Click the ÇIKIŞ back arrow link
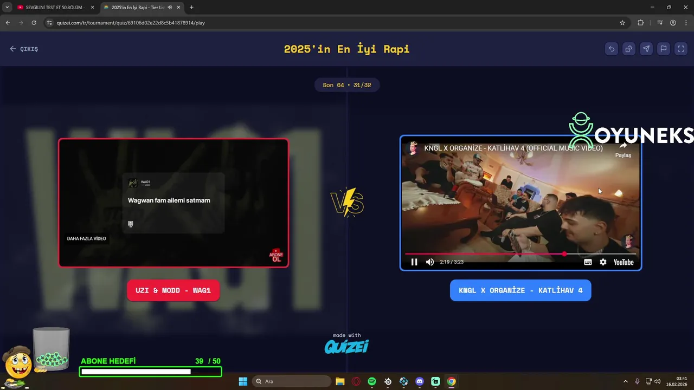Image resolution: width=694 pixels, height=390 pixels. [x=24, y=49]
